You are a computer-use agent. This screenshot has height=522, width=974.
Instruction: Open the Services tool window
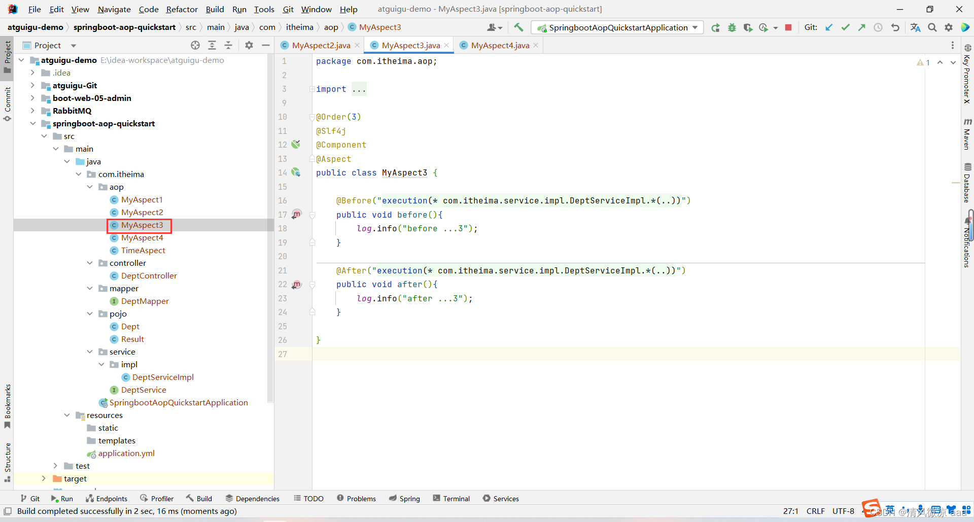click(x=501, y=499)
